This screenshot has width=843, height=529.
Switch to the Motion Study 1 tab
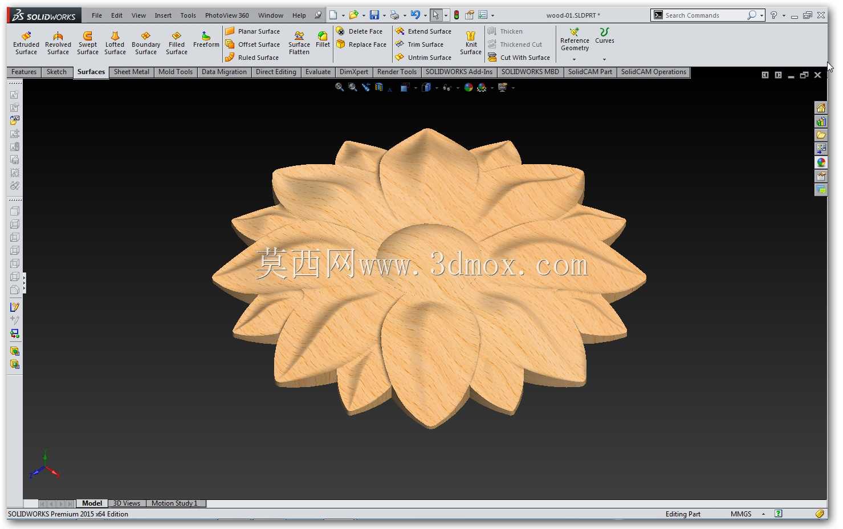pyautogui.click(x=174, y=503)
